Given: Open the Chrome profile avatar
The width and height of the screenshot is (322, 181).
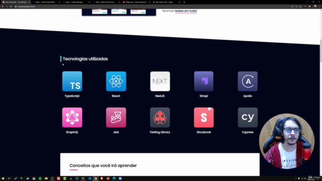Looking at the screenshot, I should (x=315, y=7).
